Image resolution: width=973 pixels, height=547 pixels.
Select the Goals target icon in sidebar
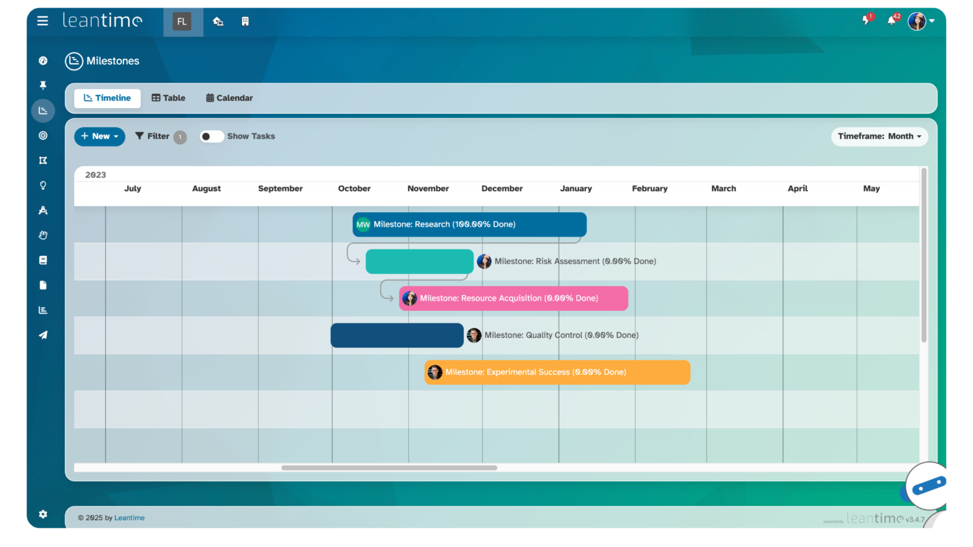pos(42,135)
